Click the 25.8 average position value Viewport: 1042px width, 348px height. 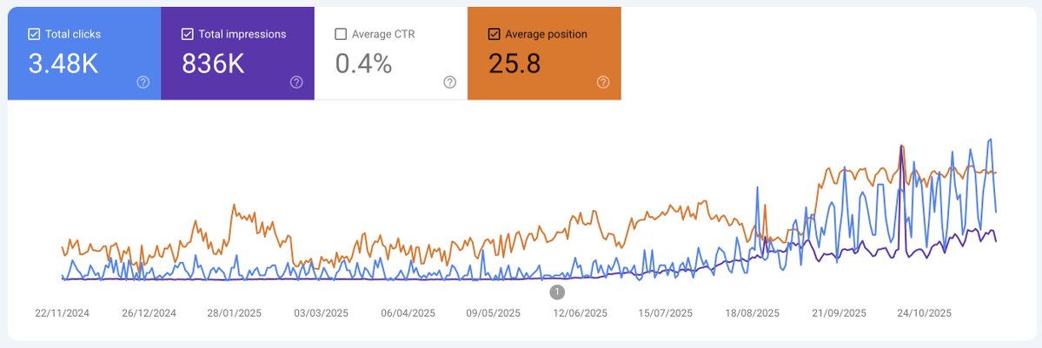[513, 64]
